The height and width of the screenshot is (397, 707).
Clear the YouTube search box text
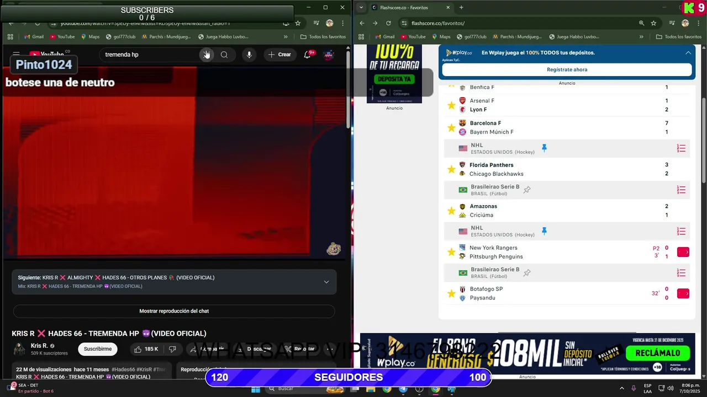tap(206, 55)
